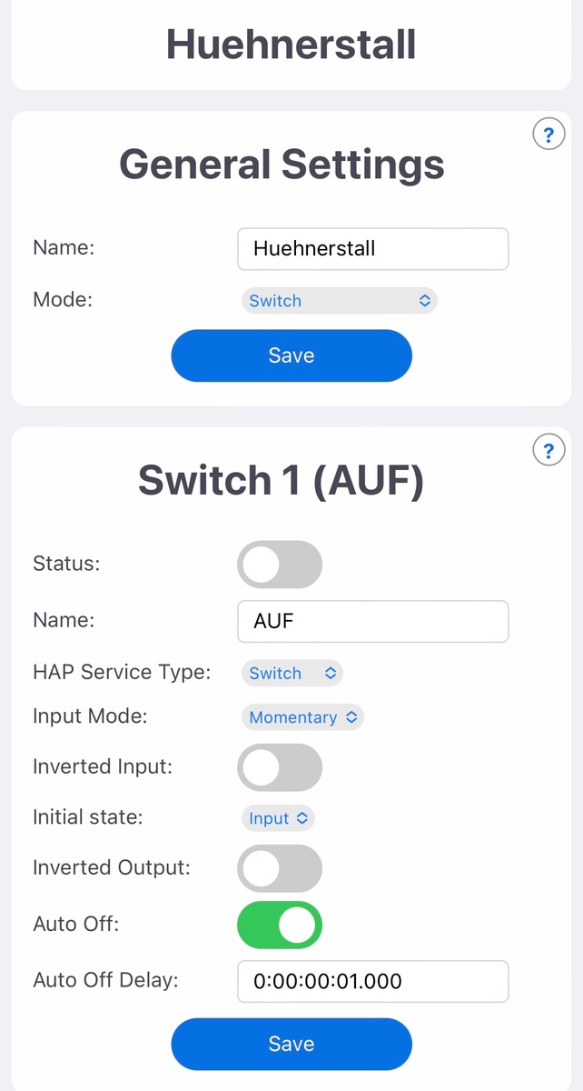583x1091 pixels.
Task: Save the Switch 1 settings
Action: (x=291, y=1044)
